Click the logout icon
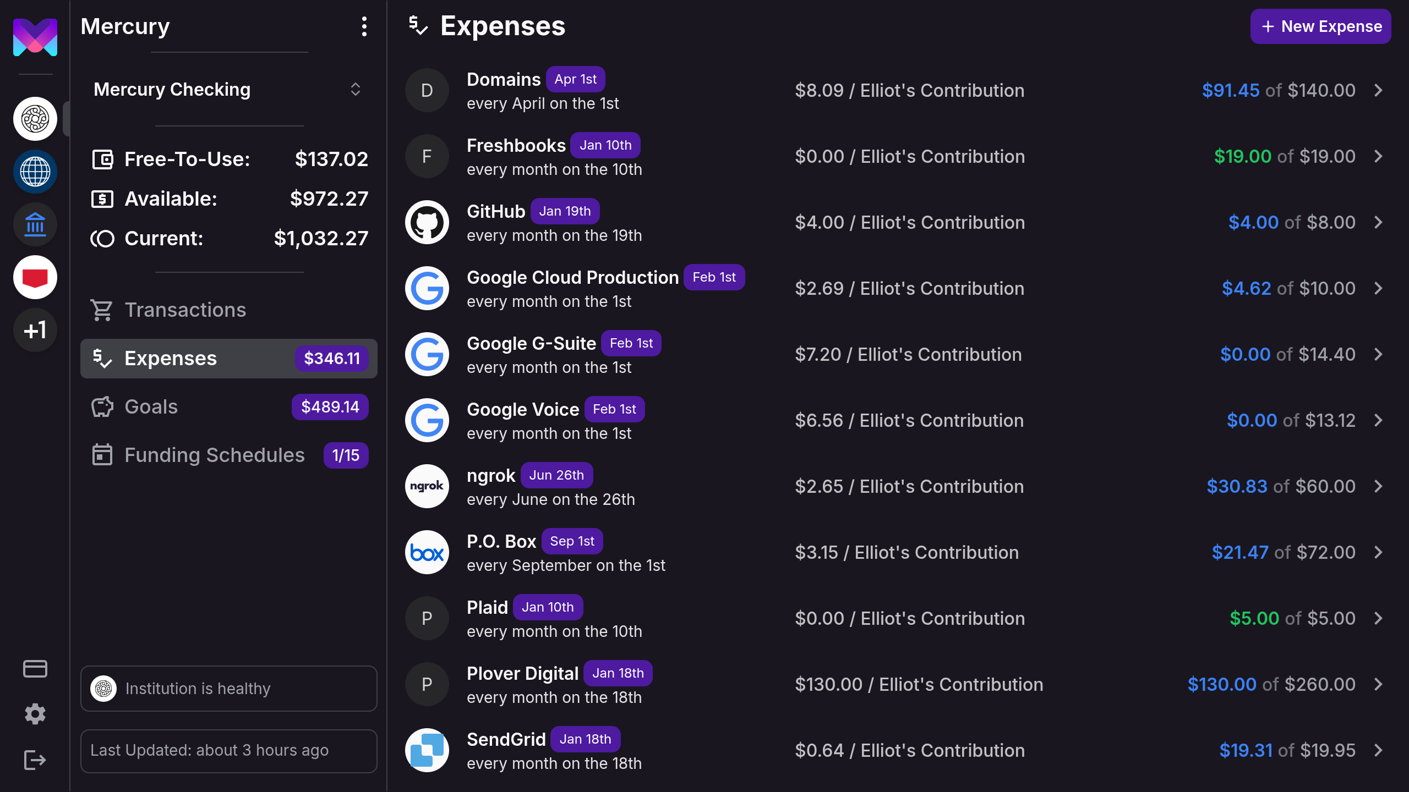Viewport: 1409px width, 792px height. [35, 760]
